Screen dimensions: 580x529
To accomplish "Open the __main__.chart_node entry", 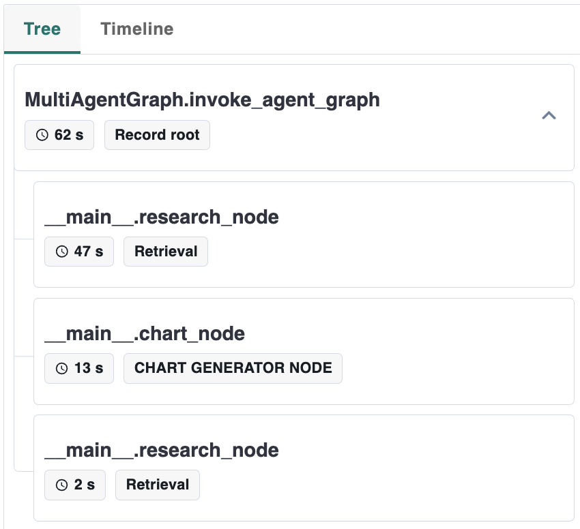I will [x=145, y=333].
